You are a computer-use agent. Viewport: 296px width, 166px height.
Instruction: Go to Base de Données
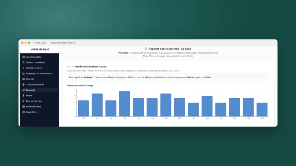coord(39,101)
